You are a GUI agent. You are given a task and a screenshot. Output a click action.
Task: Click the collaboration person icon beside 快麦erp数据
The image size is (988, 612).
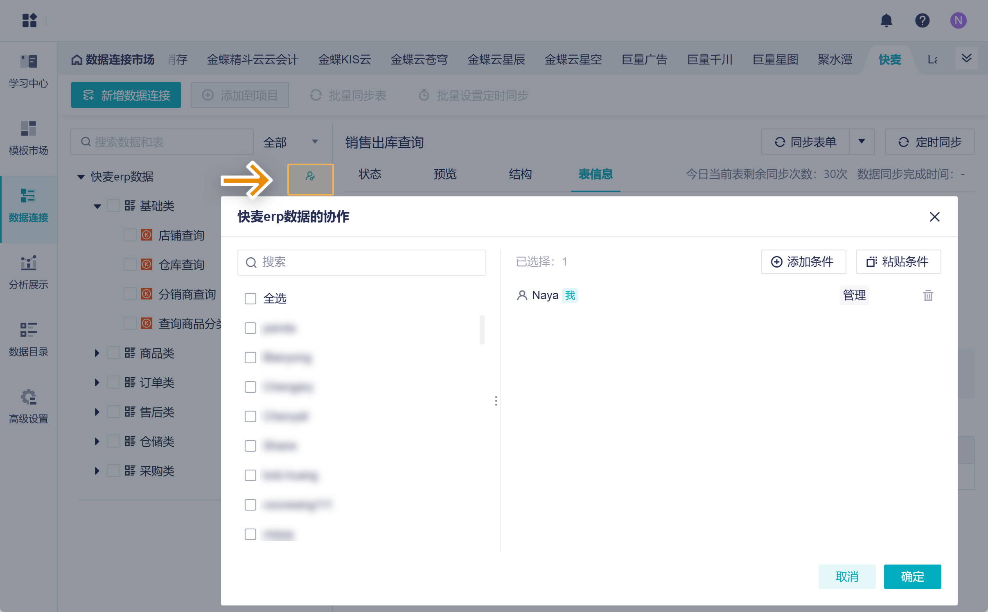(310, 179)
